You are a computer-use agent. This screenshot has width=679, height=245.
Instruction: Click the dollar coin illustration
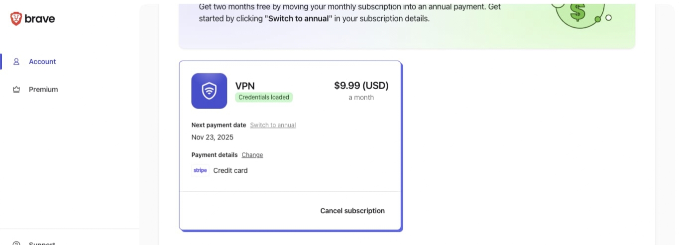click(577, 11)
